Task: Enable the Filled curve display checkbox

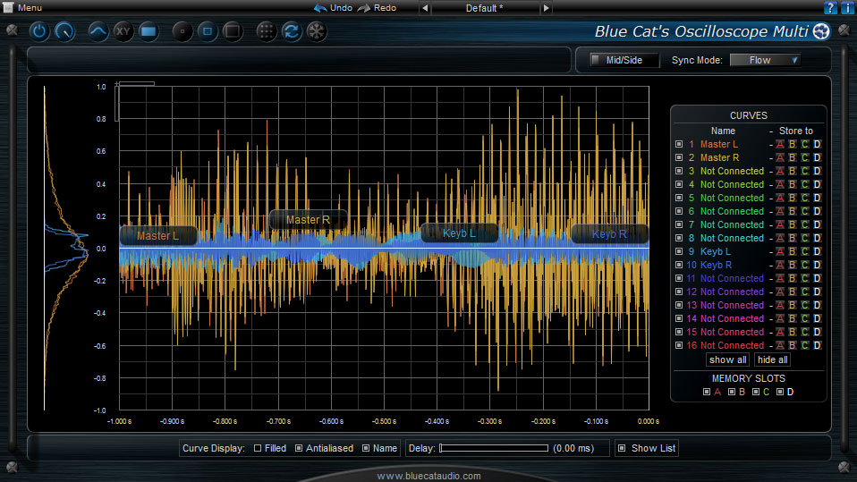Action: pyautogui.click(x=258, y=448)
